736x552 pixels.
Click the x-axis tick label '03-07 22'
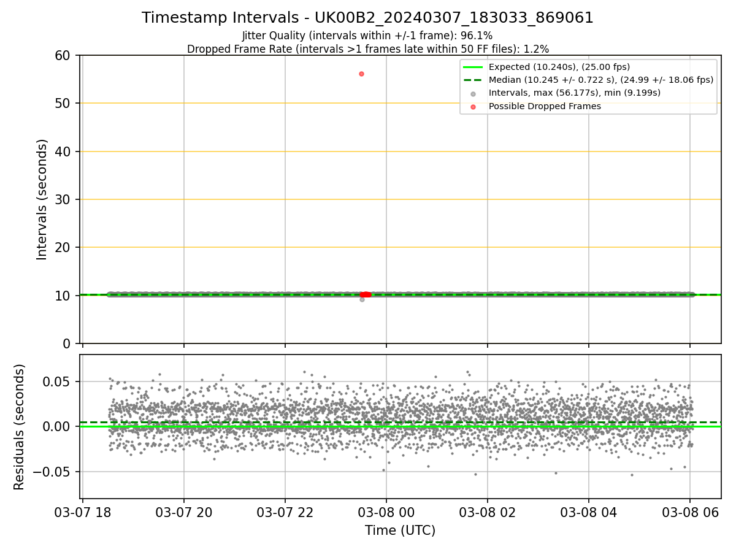(x=285, y=512)
